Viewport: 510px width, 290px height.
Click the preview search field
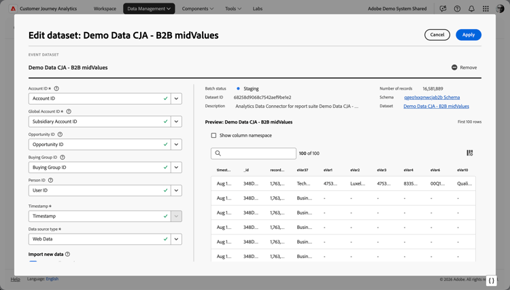click(254, 153)
